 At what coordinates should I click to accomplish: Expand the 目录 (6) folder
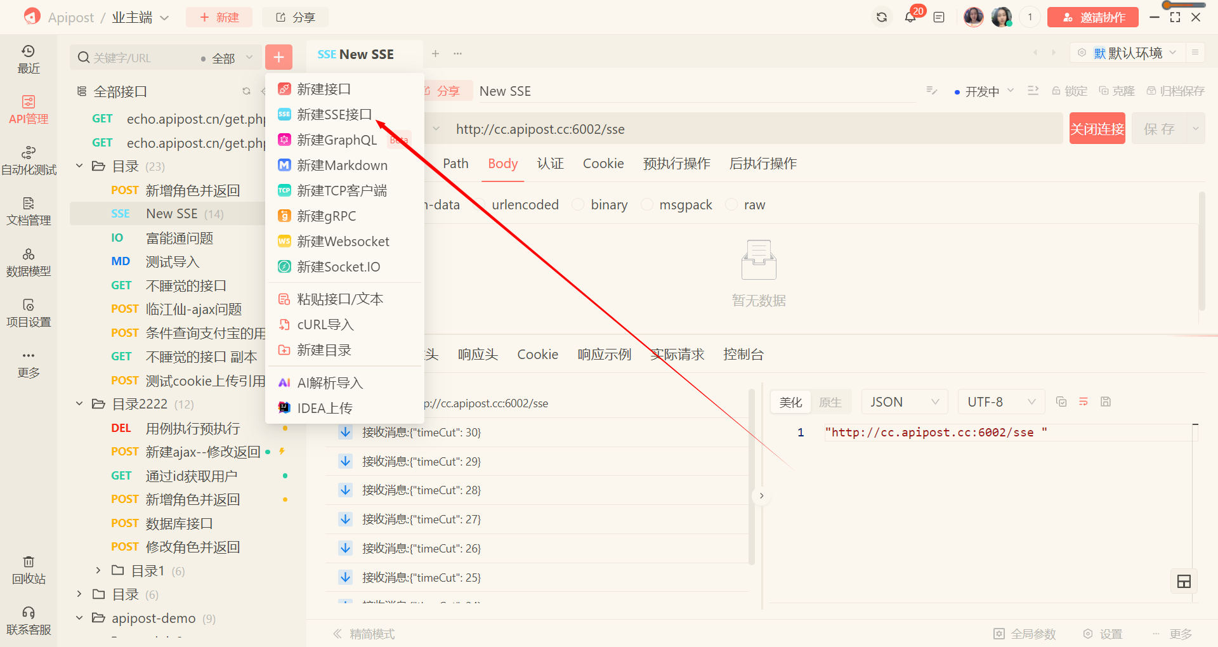point(79,594)
